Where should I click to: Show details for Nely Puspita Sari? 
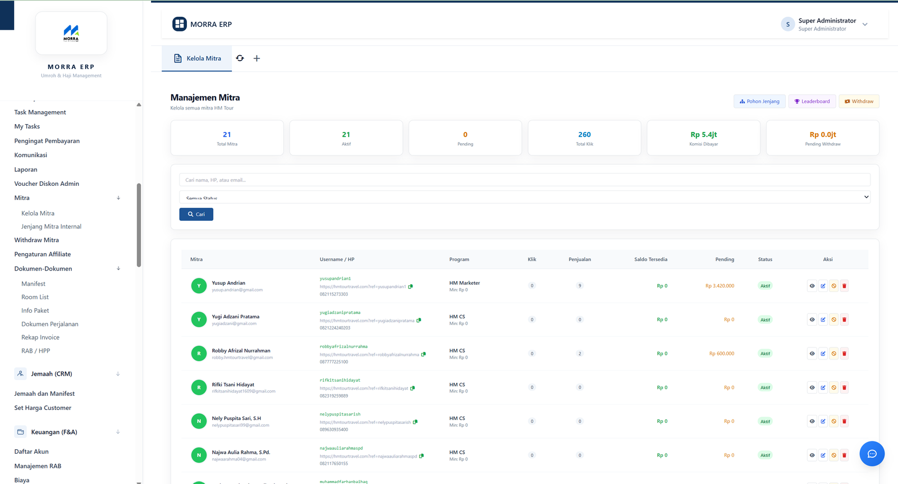pyautogui.click(x=812, y=421)
